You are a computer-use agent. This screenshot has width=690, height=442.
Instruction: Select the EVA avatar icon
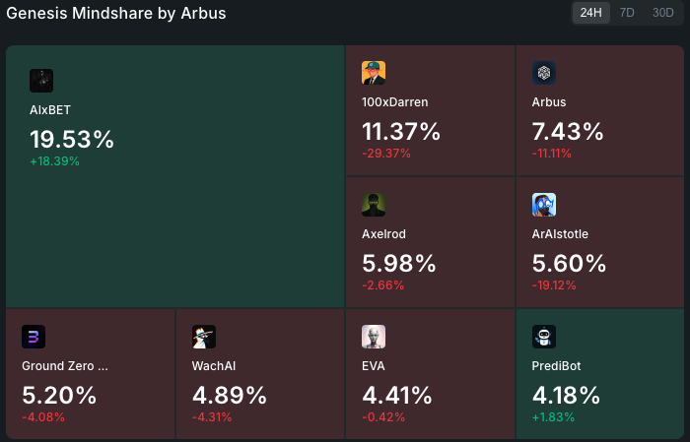click(374, 338)
